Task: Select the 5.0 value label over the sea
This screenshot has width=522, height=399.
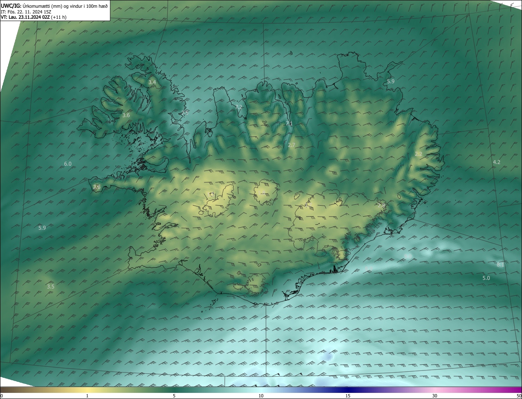Action: point(486,278)
